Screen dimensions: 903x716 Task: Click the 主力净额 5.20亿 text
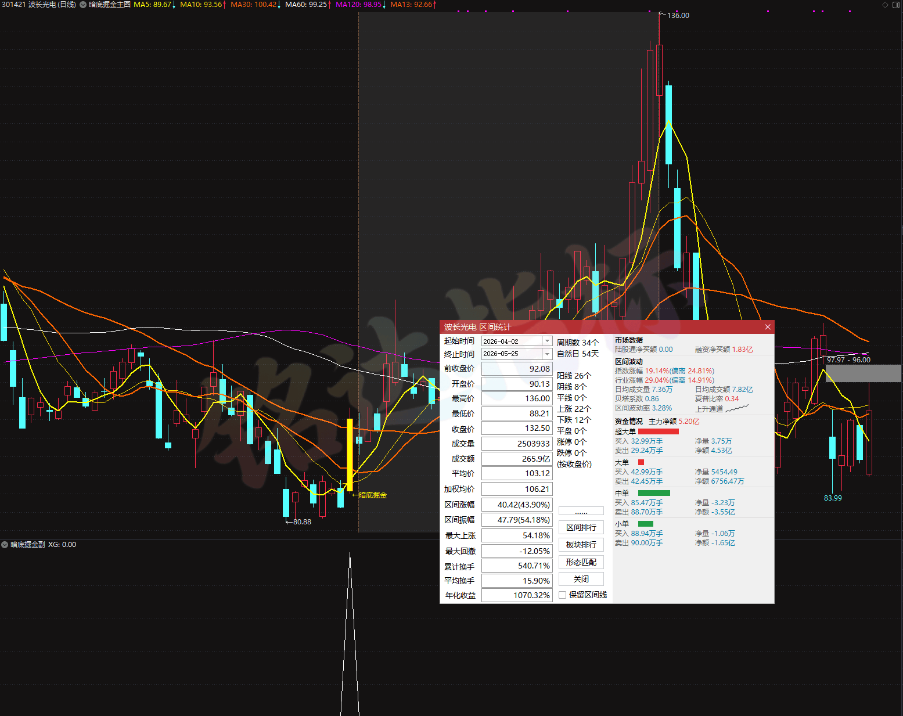click(674, 422)
